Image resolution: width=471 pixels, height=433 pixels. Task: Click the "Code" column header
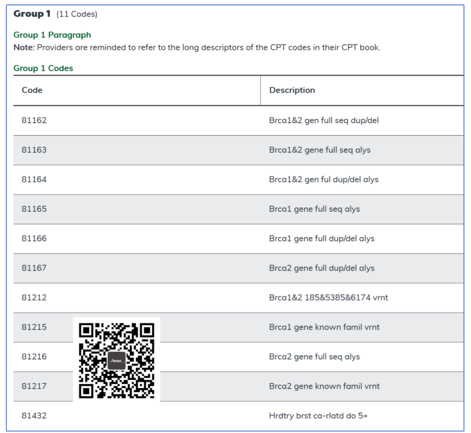tap(32, 90)
